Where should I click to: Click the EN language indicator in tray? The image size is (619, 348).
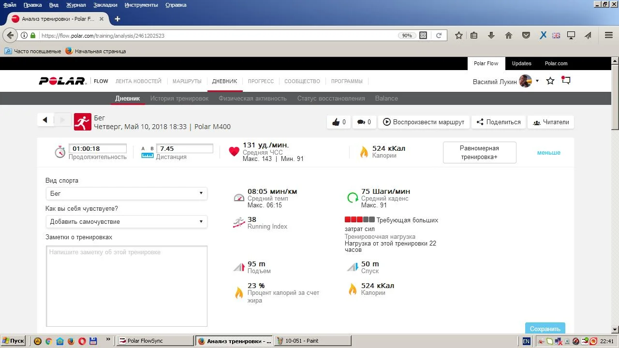coord(526,341)
